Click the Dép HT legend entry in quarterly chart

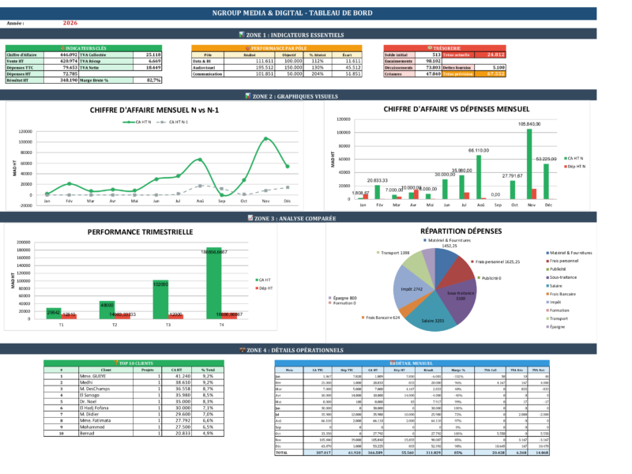pyautogui.click(x=265, y=289)
